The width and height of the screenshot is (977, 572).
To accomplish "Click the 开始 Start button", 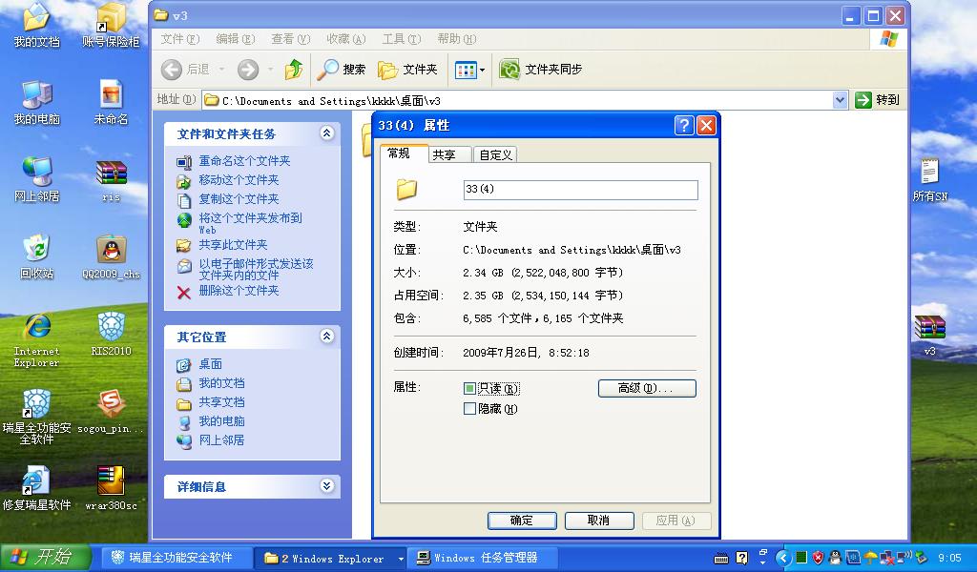I will point(46,557).
